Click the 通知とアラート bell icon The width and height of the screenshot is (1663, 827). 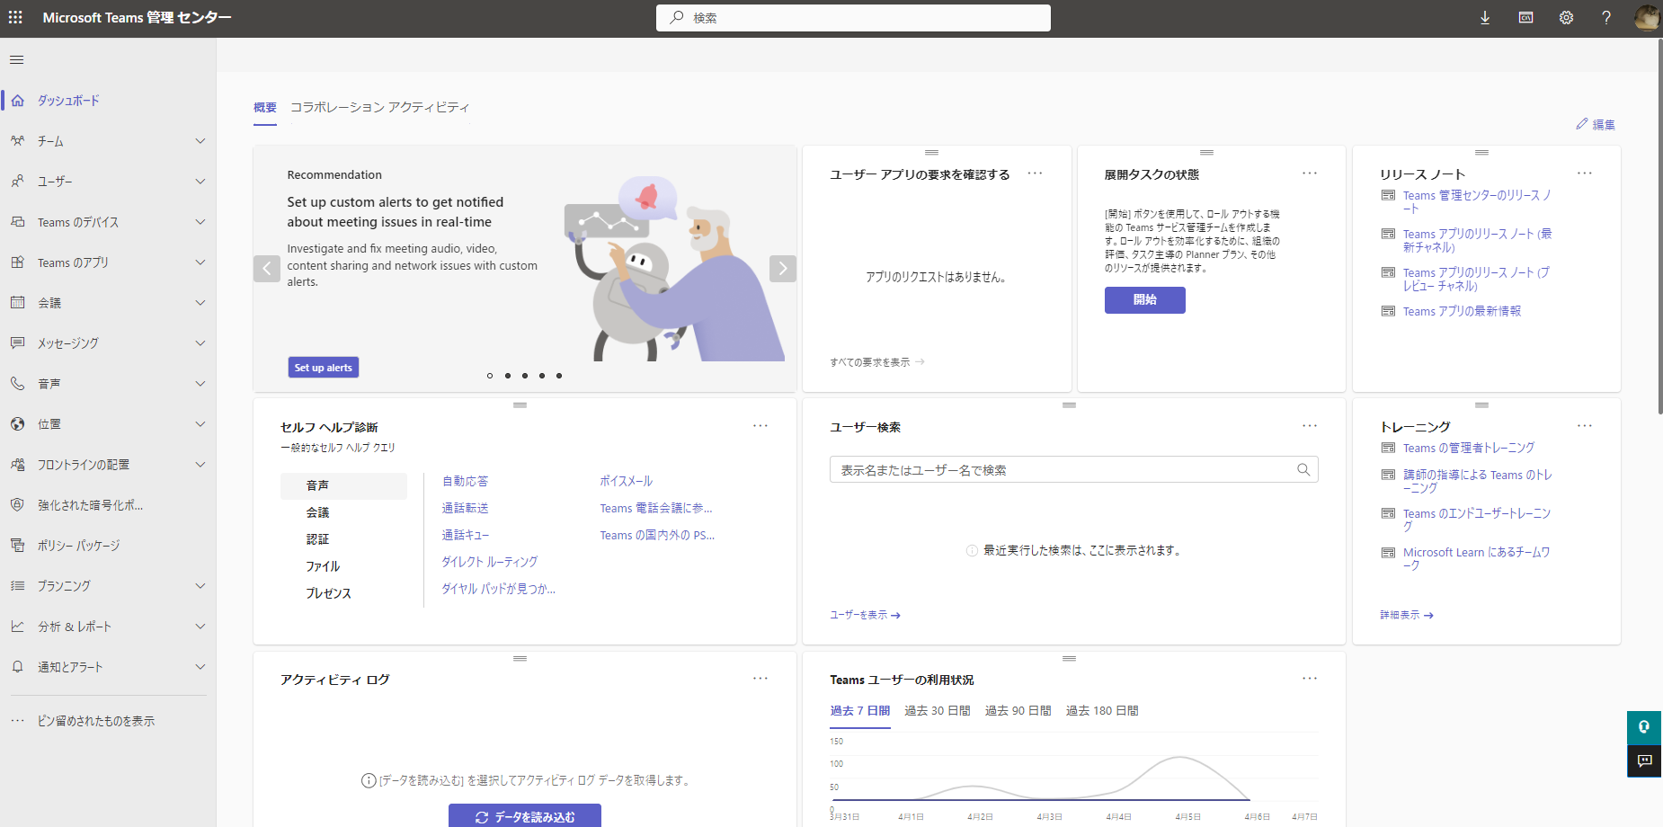(x=18, y=667)
